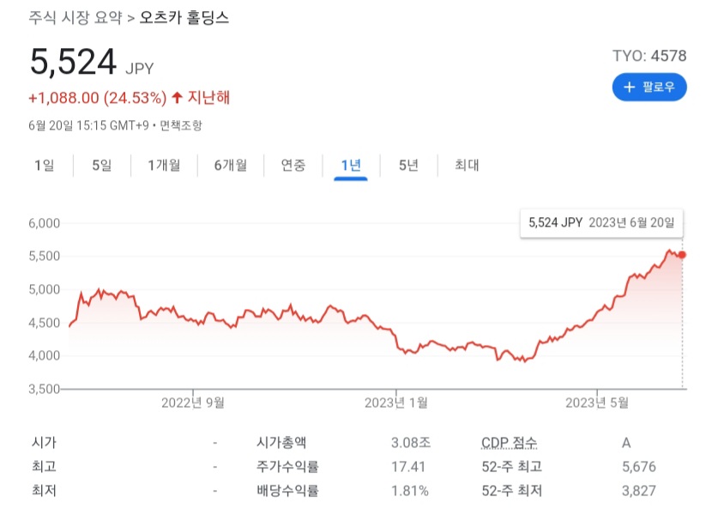Screen dimensions: 712x515
Task: Click the 오츠카 홀딩스 title text
Action: pyautogui.click(x=184, y=18)
